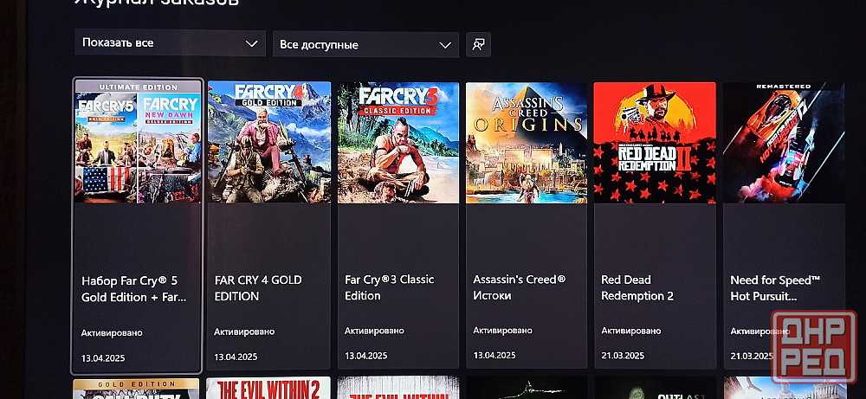The width and height of the screenshot is (866, 399).
Task: Select the Red Dead Redemption 2 cover
Action: 655,143
